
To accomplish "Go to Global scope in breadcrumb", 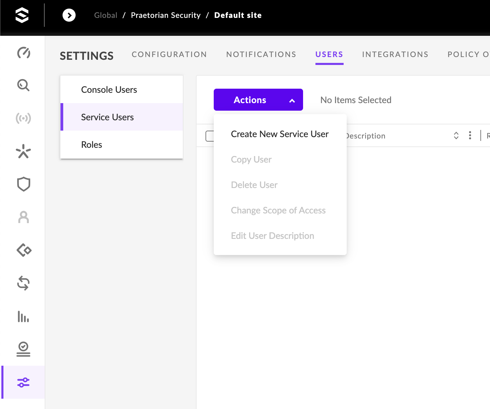I will coord(106,15).
